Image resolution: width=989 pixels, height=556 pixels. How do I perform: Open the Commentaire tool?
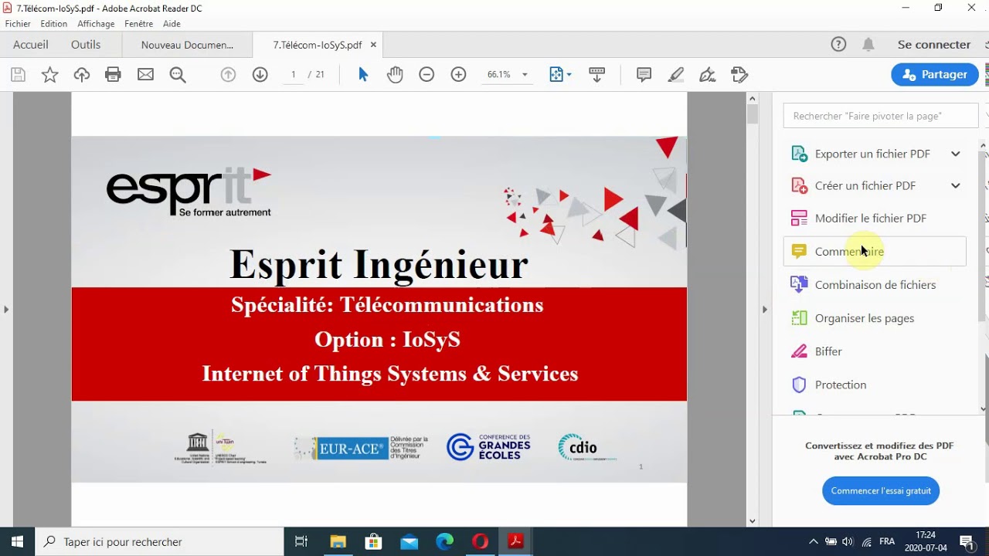(x=875, y=252)
